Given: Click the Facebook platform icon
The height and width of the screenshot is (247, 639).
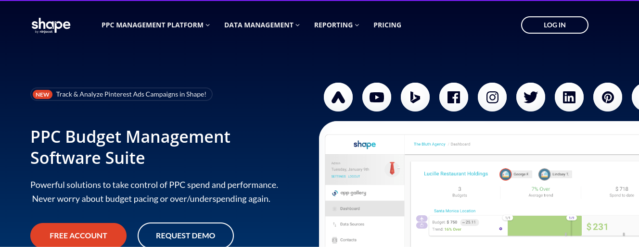Looking at the screenshot, I should pyautogui.click(x=454, y=98).
